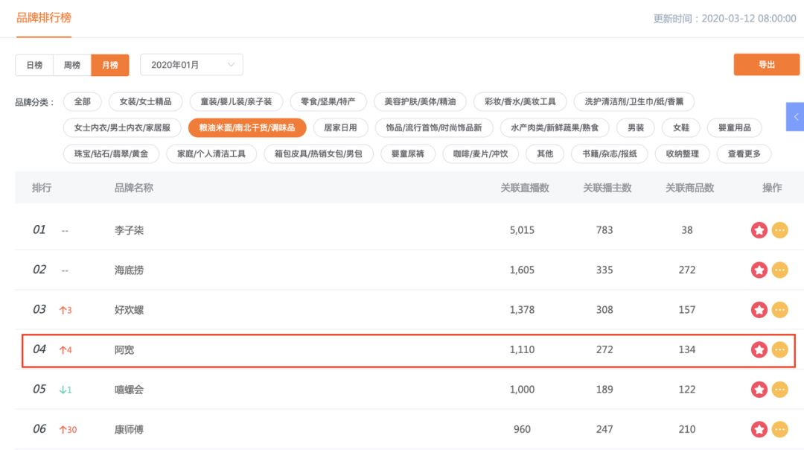Open more options for 好欢螺 row
Viewport: 804px width, 450px height.
point(780,310)
